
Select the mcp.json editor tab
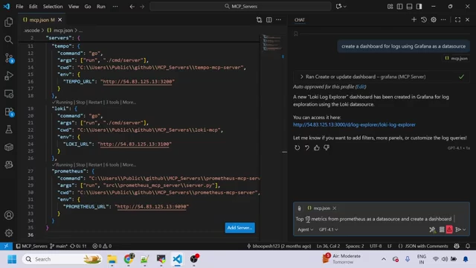point(42,20)
